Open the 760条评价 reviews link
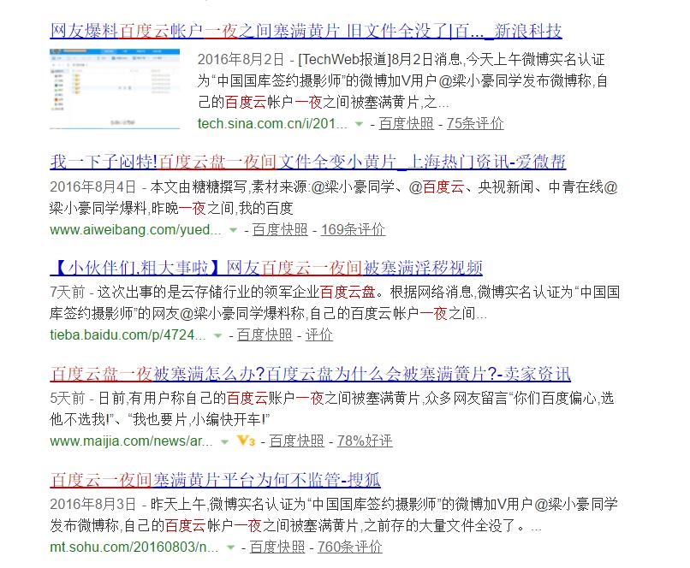The width and height of the screenshot is (690, 568). (350, 547)
